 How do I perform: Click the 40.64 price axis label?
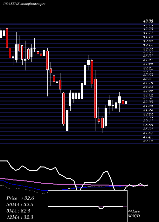pos(148,41)
